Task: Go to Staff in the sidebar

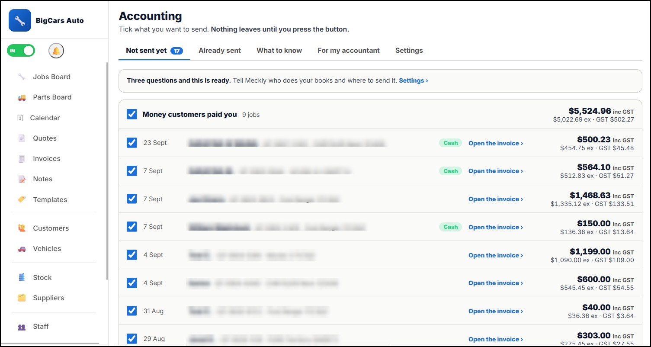Action: tap(41, 327)
